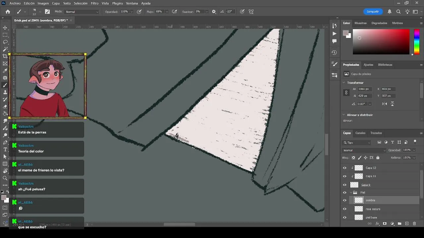Open the Suavizar value dropdown
The height and width of the screenshot is (238, 424).
tap(207, 12)
